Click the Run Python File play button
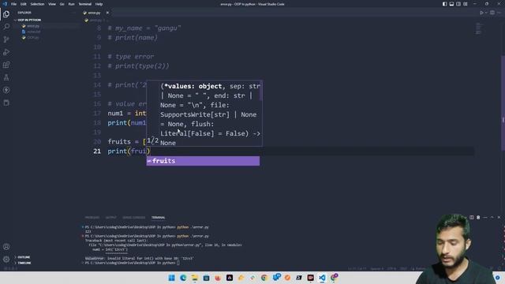The width and height of the screenshot is (505, 284). click(x=481, y=13)
